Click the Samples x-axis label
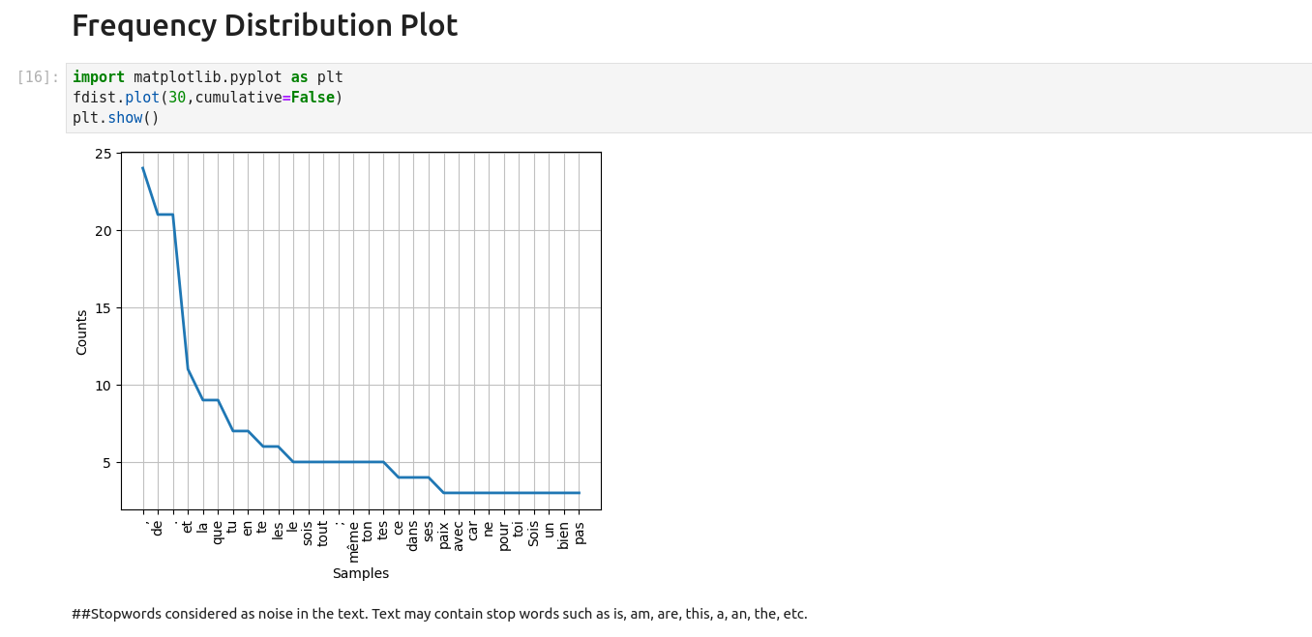Viewport: 1312px width, 637px height. [361, 573]
